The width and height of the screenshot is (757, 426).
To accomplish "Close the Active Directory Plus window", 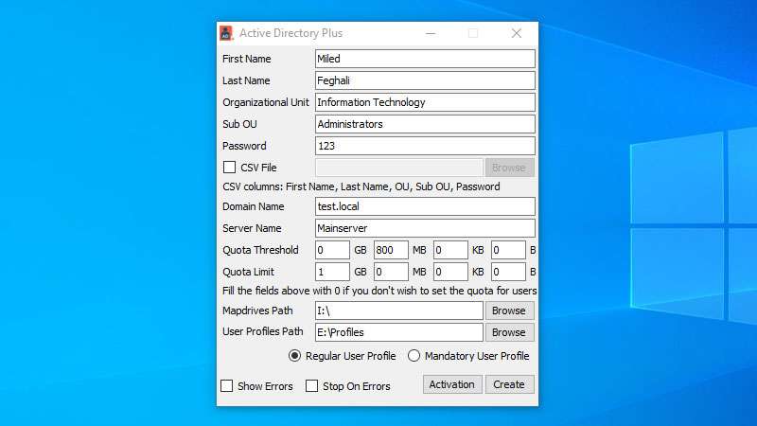I will point(516,33).
